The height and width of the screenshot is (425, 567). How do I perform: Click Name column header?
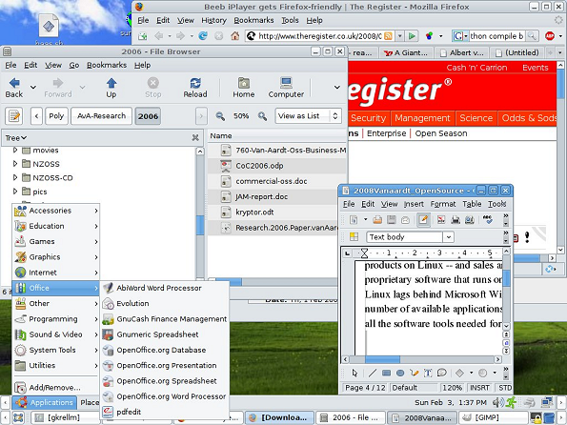click(x=277, y=136)
